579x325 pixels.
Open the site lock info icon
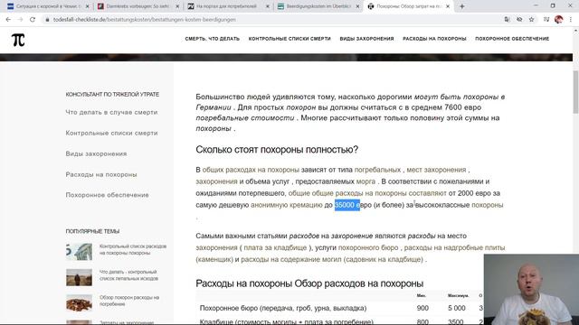[47, 20]
